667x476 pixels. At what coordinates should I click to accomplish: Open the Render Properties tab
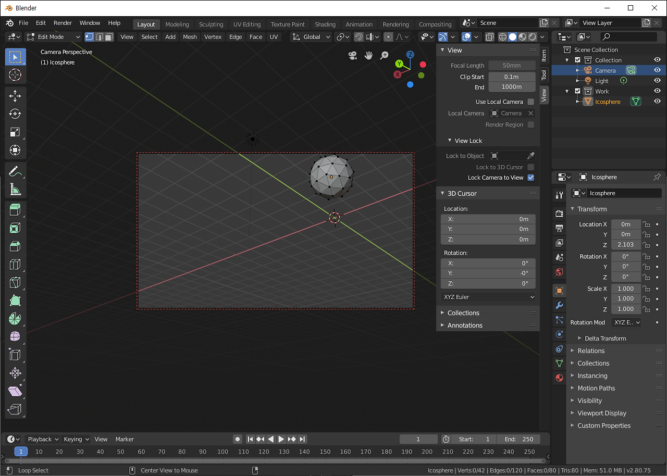559,214
